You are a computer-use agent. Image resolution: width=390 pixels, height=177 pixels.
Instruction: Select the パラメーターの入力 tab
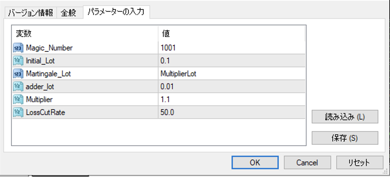coord(116,12)
